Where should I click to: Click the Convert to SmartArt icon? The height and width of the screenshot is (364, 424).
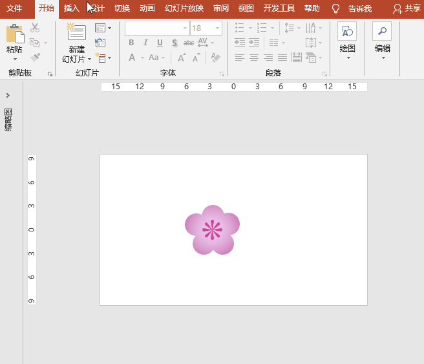coord(311,58)
